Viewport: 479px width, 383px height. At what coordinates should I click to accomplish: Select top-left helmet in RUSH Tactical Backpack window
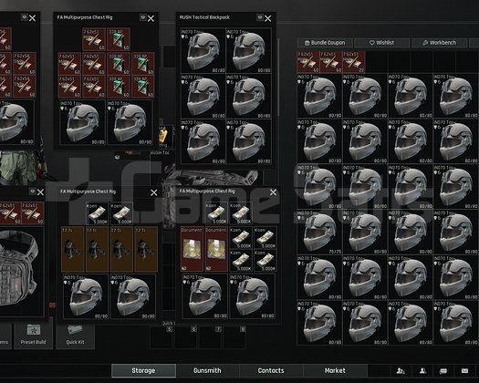(203, 51)
